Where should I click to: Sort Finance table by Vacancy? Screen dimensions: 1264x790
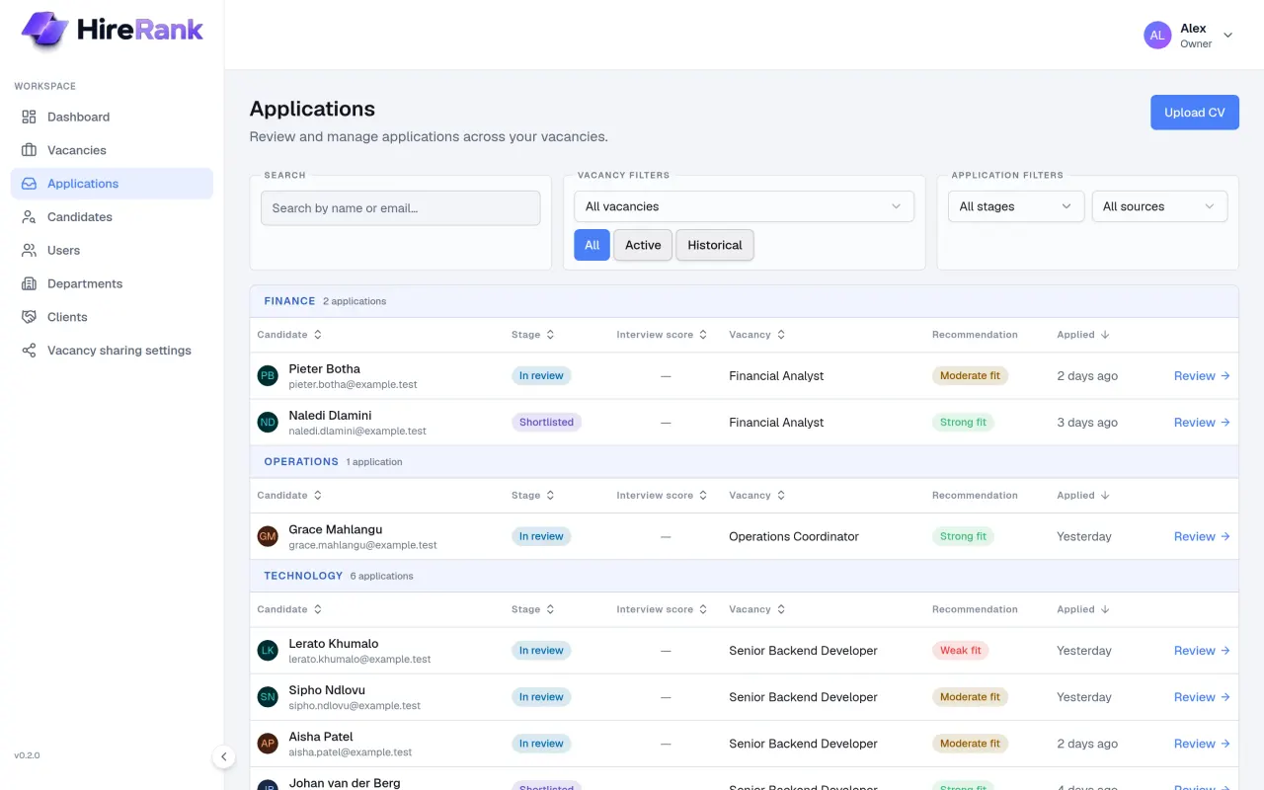(x=757, y=335)
